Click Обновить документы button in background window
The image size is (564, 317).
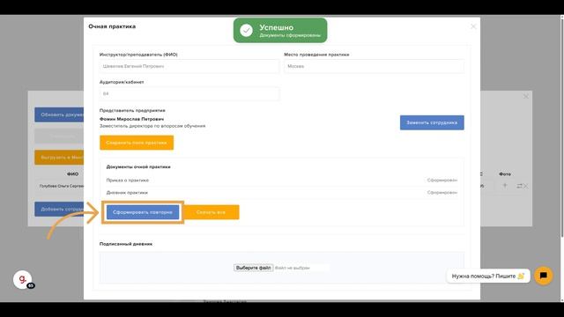[x=59, y=114]
